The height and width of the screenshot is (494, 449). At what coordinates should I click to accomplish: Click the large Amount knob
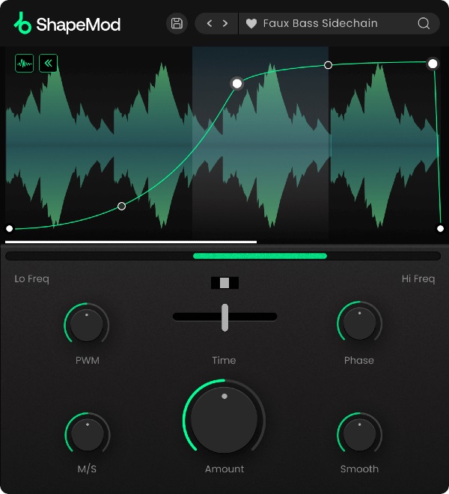pos(224,420)
